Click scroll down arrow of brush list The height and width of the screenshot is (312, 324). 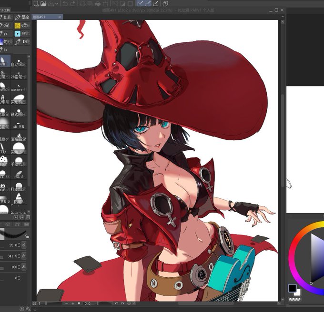click(29, 212)
